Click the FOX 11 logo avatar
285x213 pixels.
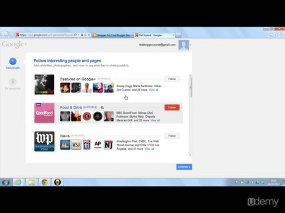pyautogui.click(x=87, y=145)
